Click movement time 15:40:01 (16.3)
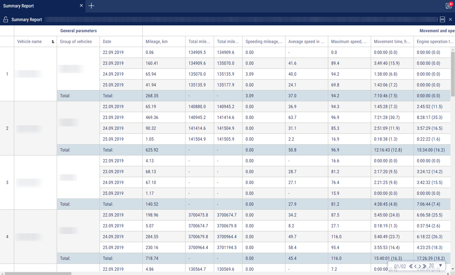The image size is (455, 275). point(388,258)
